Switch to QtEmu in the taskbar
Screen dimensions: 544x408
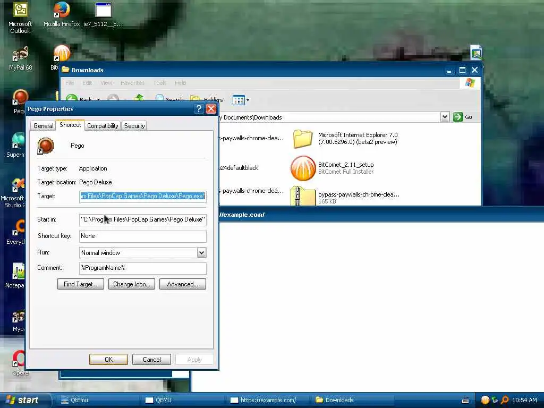coord(97,400)
